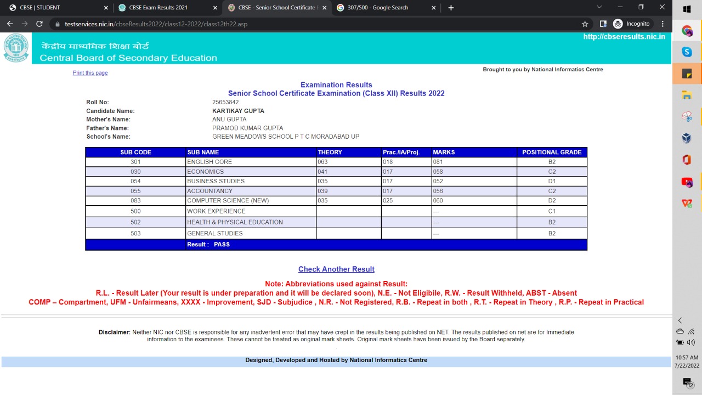Open Chrome's three-dot menu
Image resolution: width=702 pixels, height=395 pixels.
click(663, 24)
